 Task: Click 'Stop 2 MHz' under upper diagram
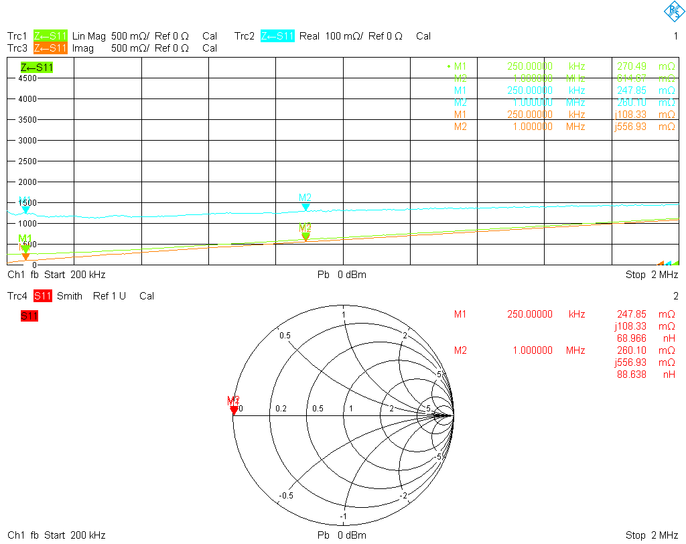click(x=651, y=275)
